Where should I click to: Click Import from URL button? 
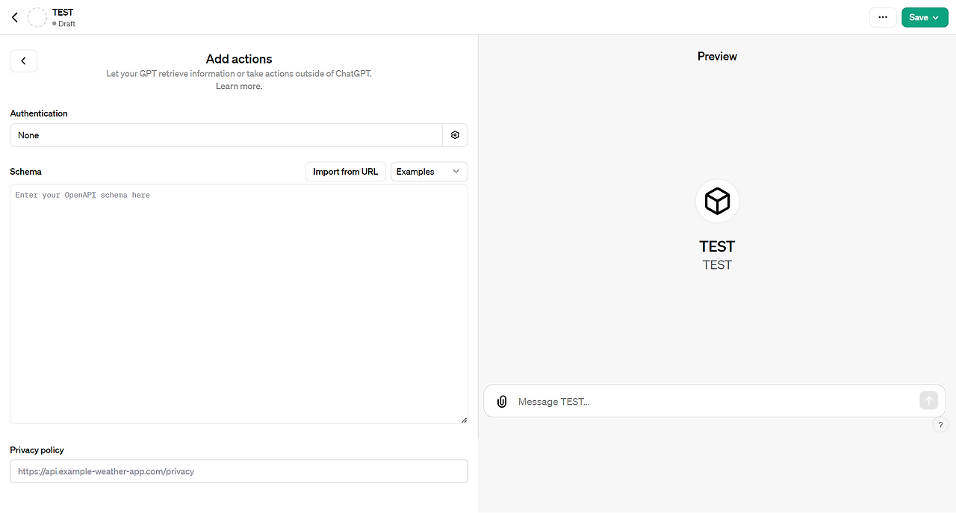[x=345, y=172]
